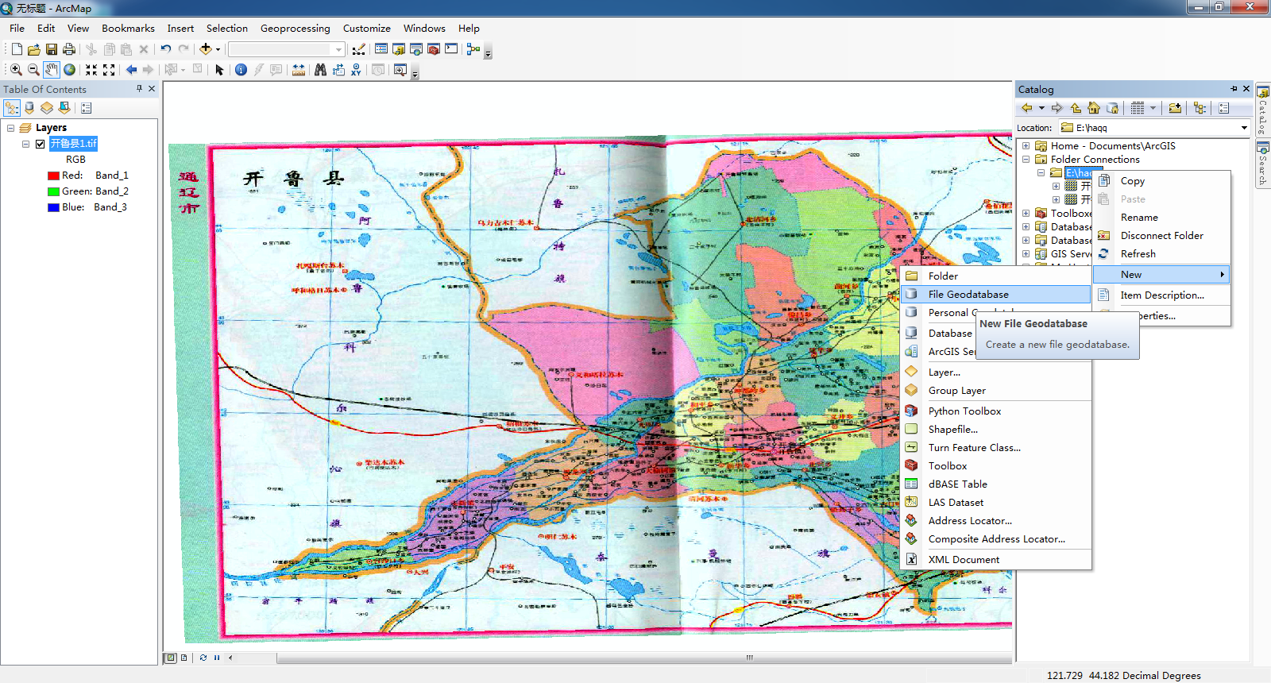Select the Zoom In tool
1271x683 pixels.
tap(16, 70)
